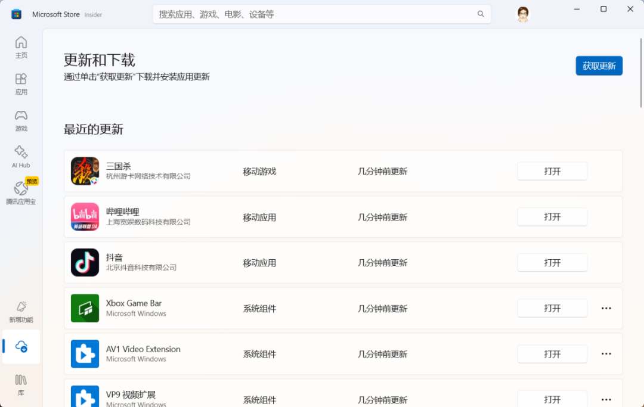Click 系统组件 label in Xbox Game Bar row
644x407 pixels.
(x=259, y=309)
